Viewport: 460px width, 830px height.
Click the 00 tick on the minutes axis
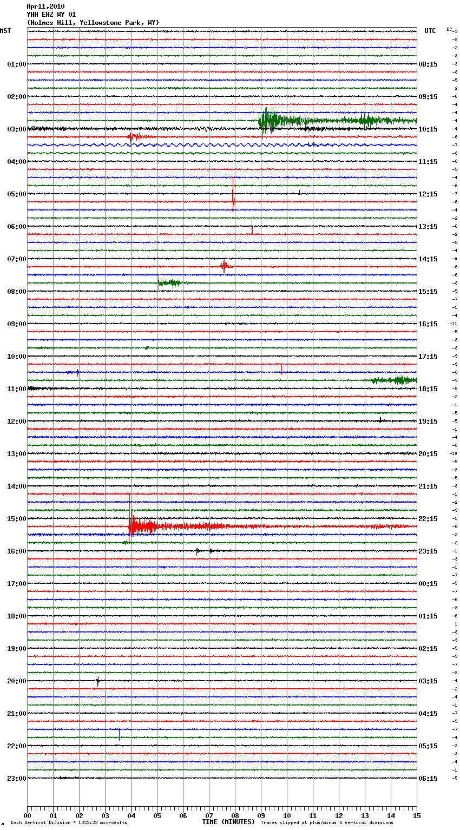(27, 816)
